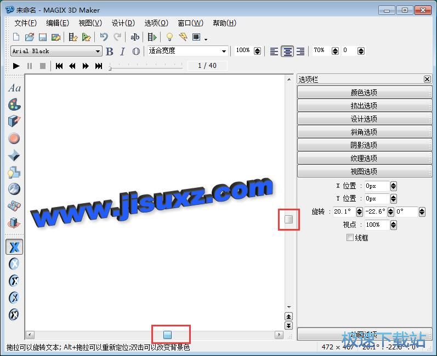The image size is (437, 356).
Task: Open the 帮助(H) menu
Action: 224,23
